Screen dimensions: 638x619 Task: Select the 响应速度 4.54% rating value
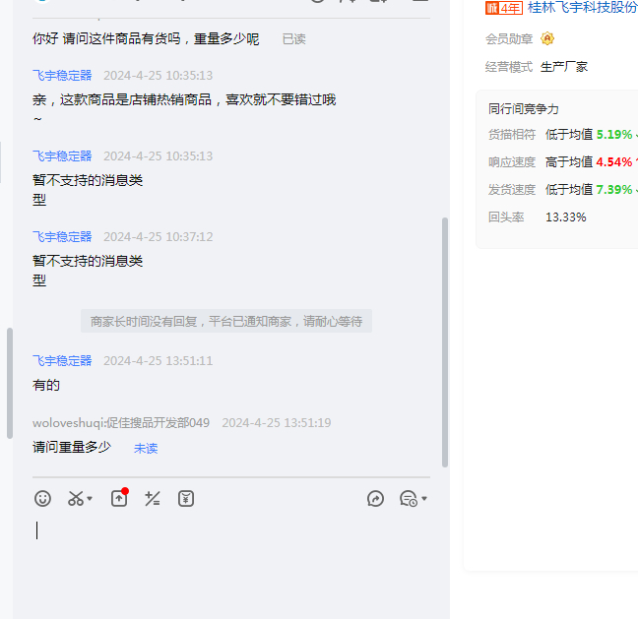[x=613, y=162]
